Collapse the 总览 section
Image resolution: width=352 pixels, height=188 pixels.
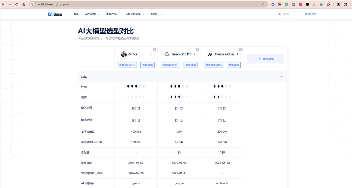pos(282,77)
